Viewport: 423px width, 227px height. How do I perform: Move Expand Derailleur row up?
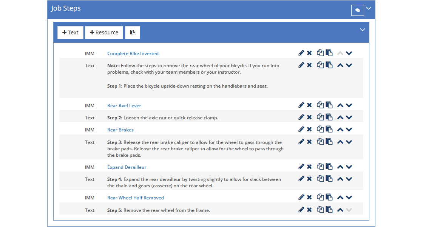pos(340,167)
